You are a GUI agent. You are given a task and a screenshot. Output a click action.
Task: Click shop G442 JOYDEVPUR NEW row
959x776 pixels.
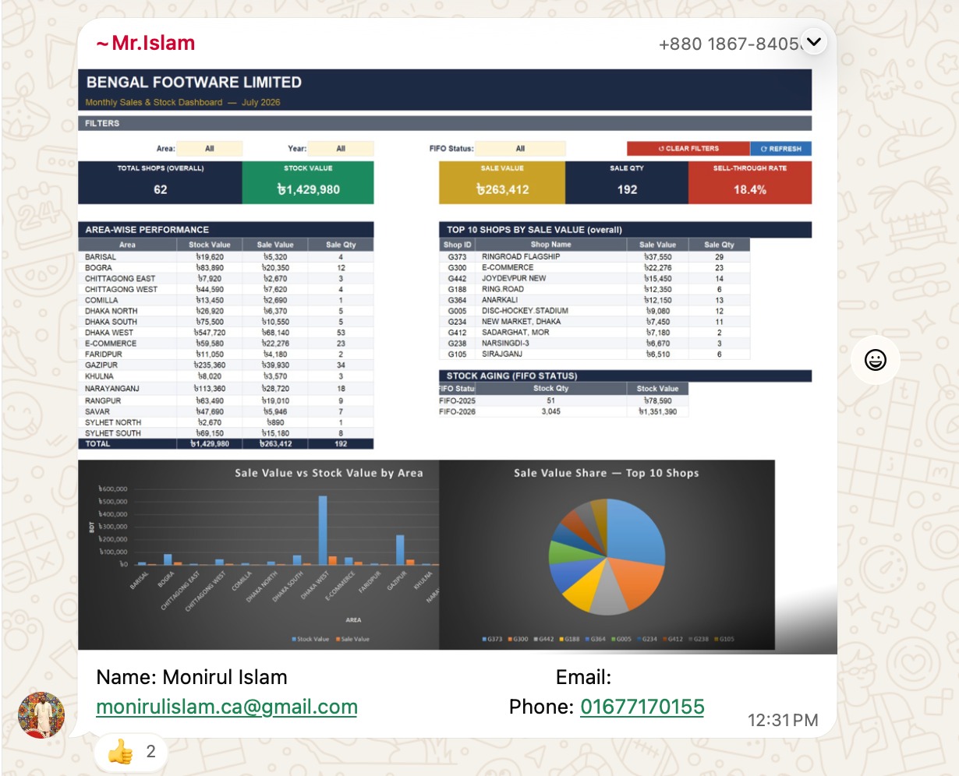594,278
